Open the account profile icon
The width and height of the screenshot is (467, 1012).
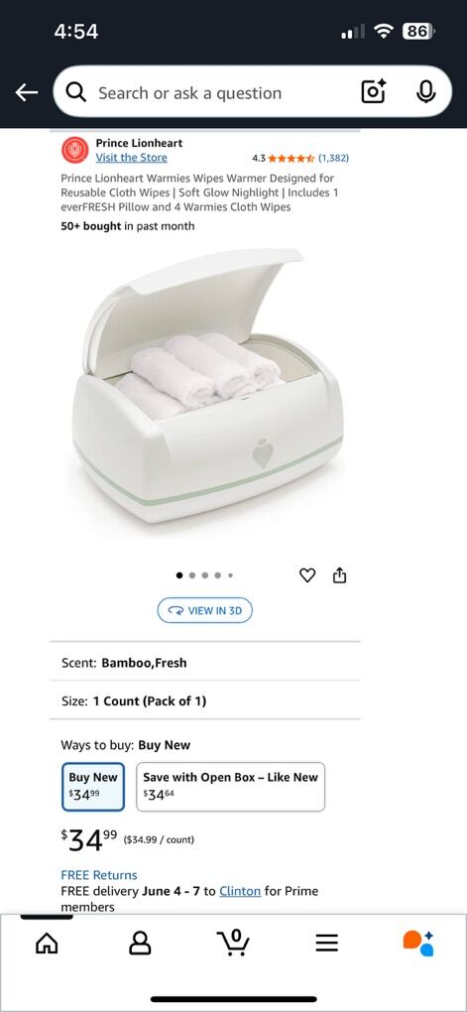pos(140,943)
